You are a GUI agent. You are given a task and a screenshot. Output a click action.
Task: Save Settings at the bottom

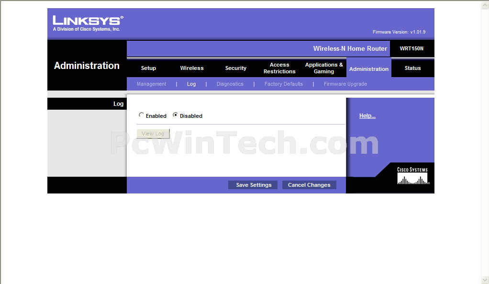click(x=253, y=185)
